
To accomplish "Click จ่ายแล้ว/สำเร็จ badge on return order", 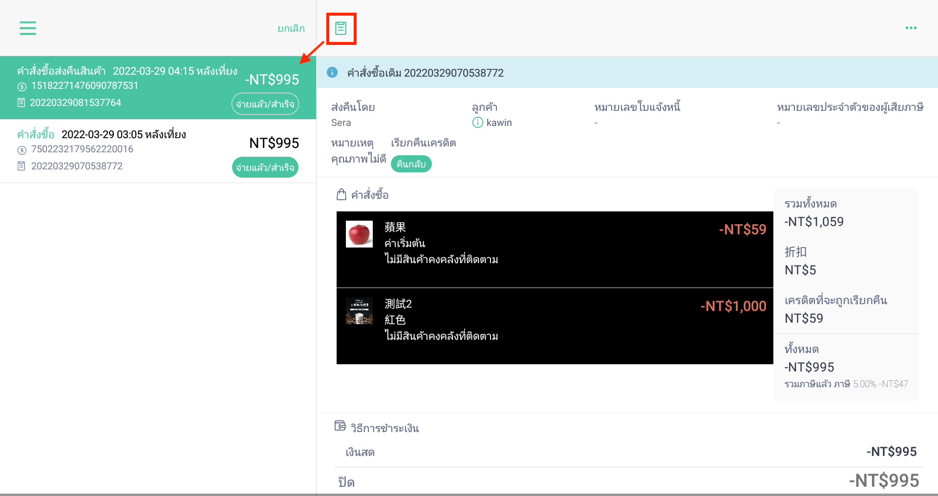I will click(265, 104).
